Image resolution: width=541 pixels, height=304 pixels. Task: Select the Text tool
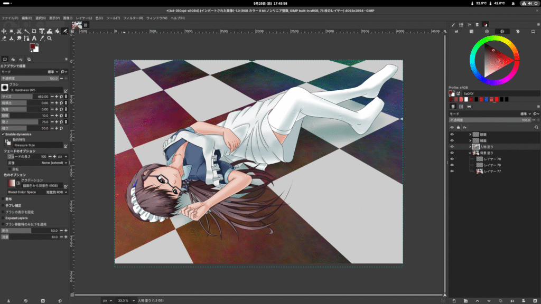[x=34, y=39]
